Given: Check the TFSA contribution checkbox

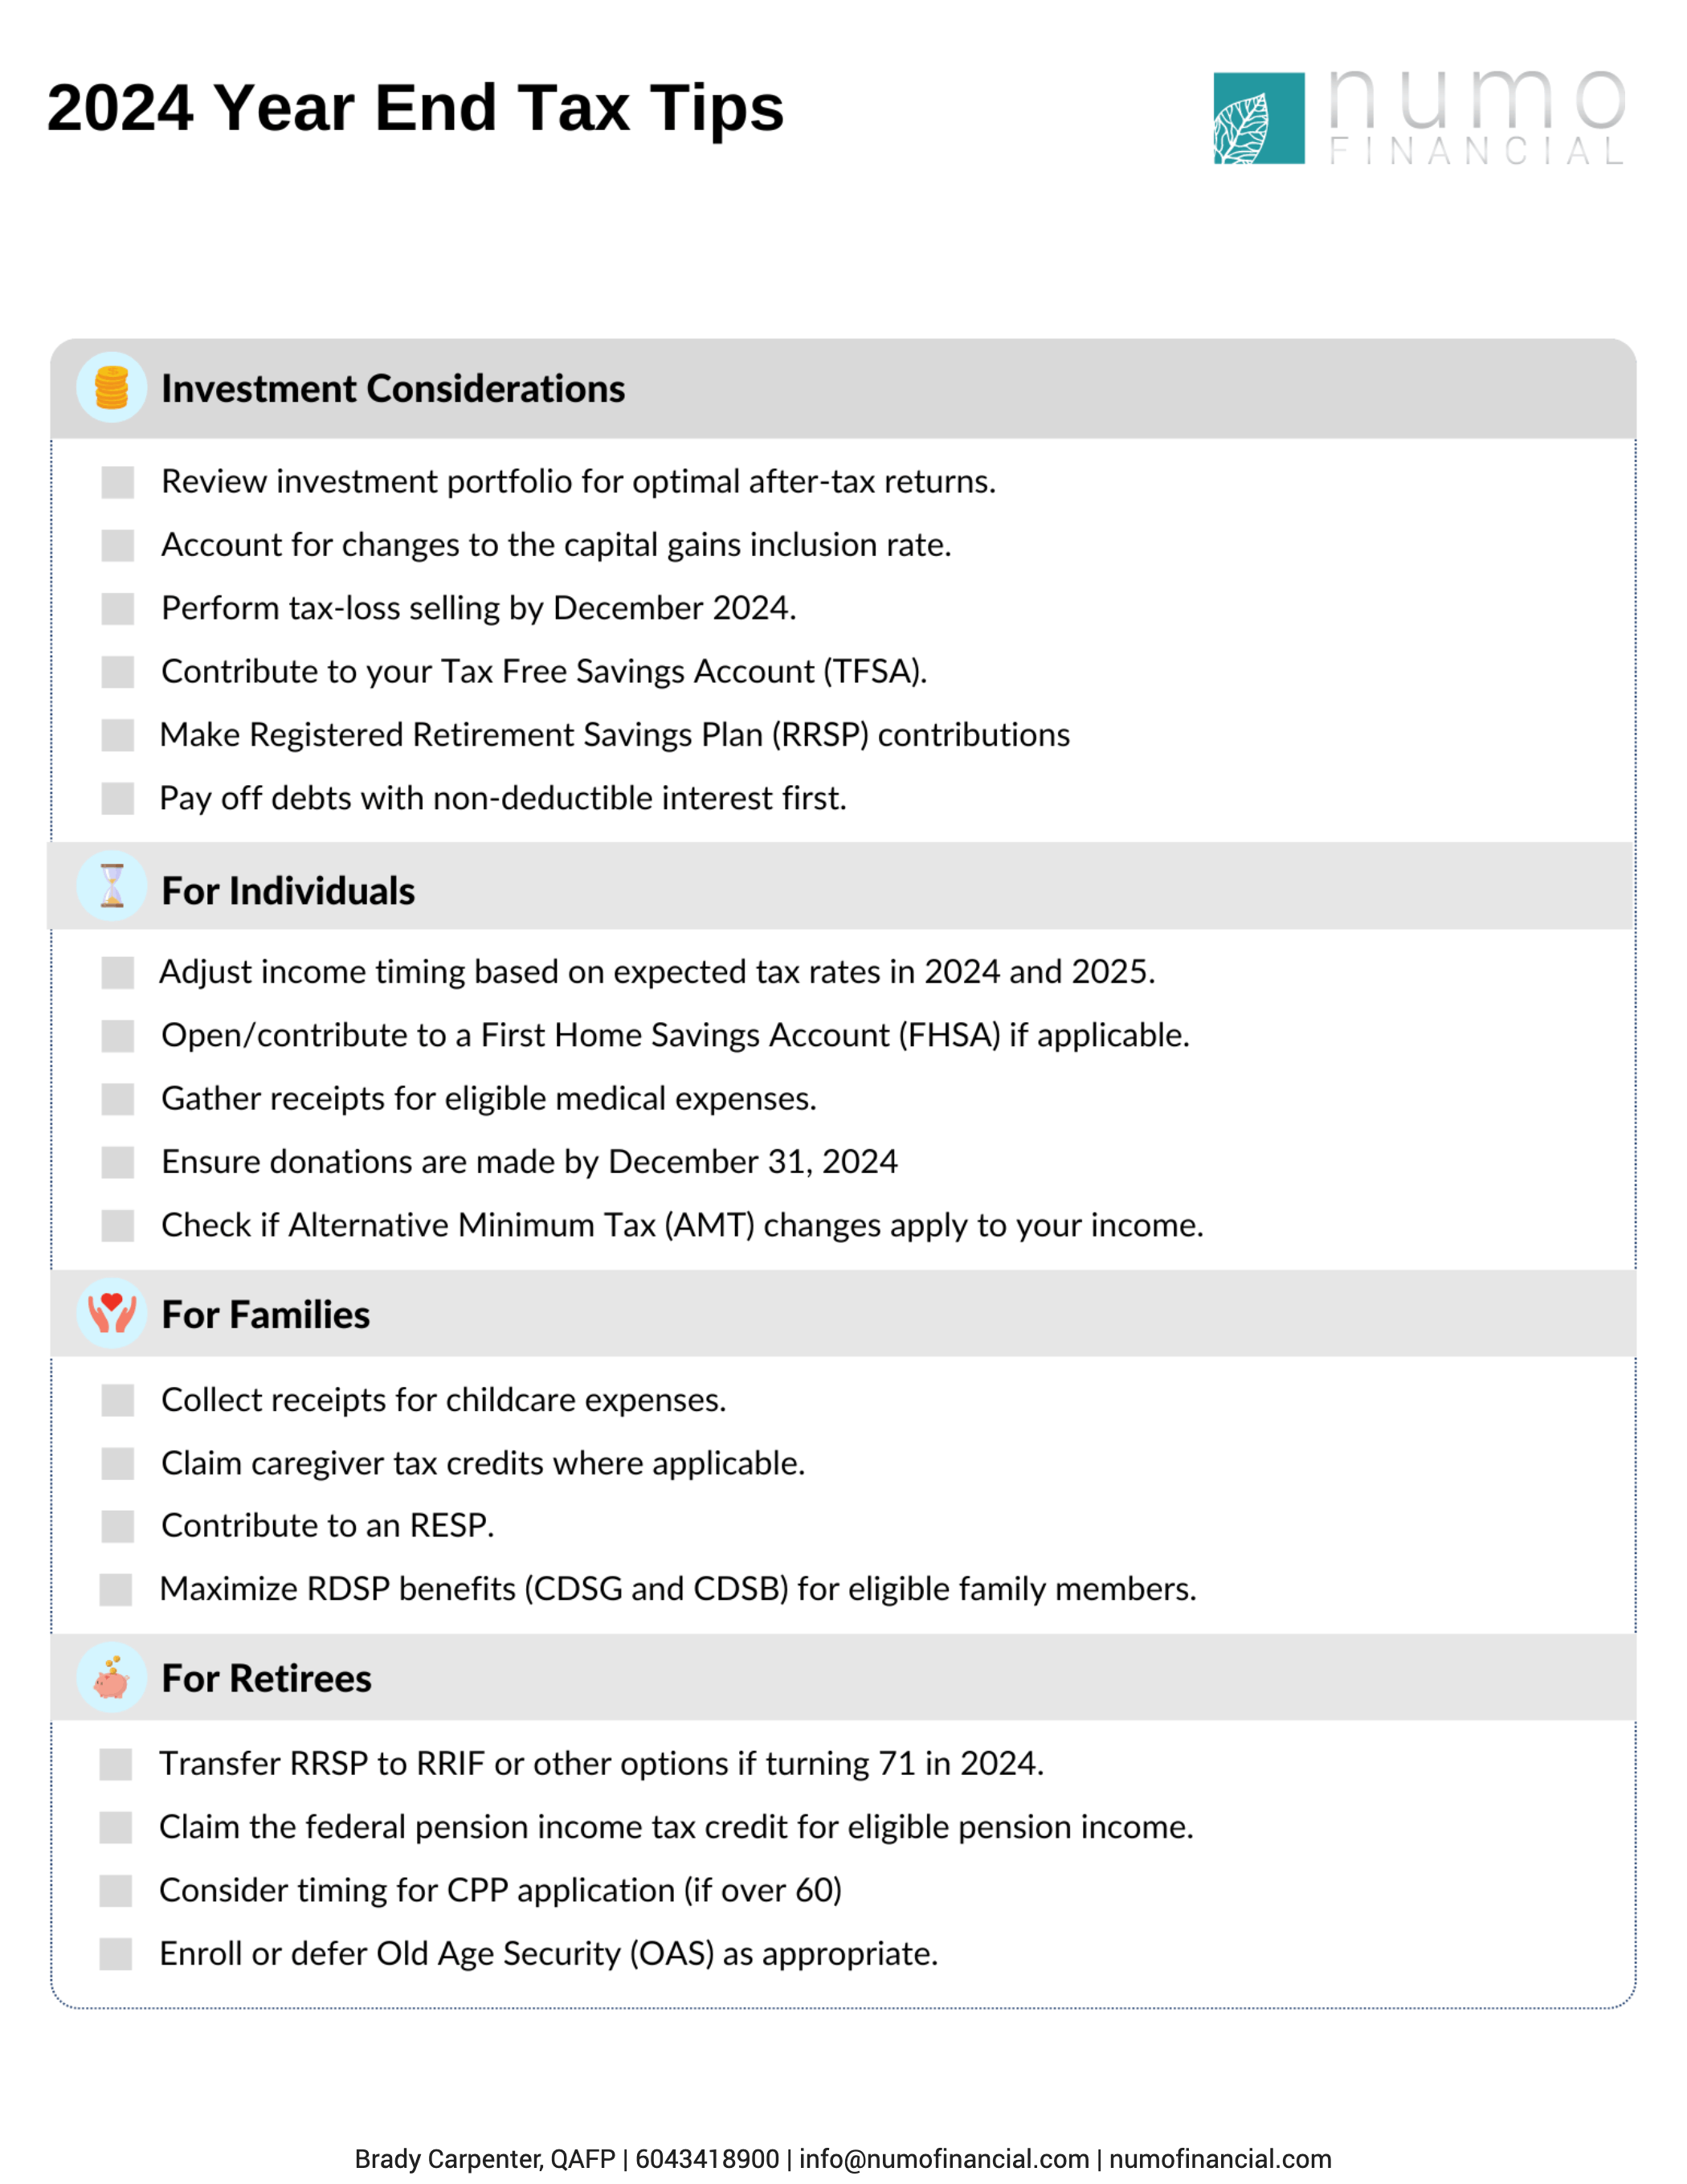Looking at the screenshot, I should (x=118, y=672).
